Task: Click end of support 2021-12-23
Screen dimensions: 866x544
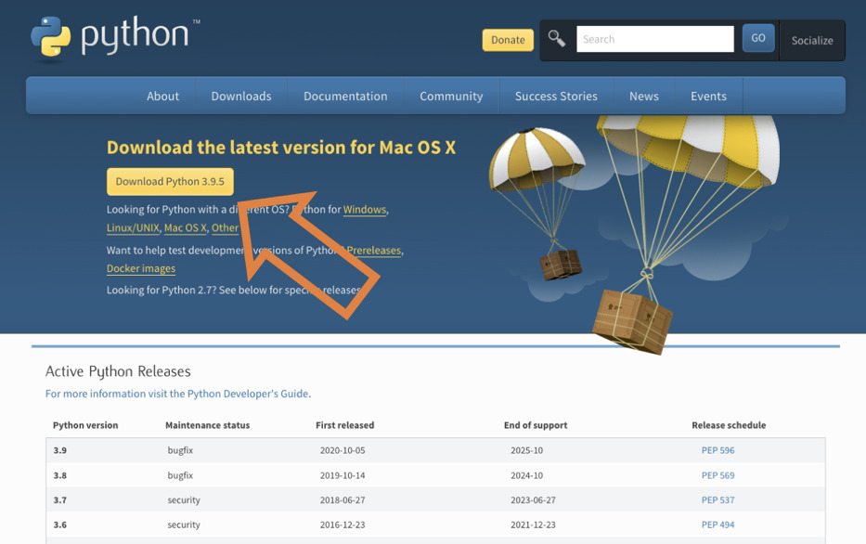Action: pyautogui.click(x=533, y=525)
